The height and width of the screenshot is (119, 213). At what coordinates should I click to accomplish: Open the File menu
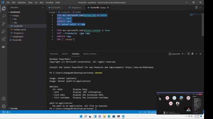click(8, 2)
